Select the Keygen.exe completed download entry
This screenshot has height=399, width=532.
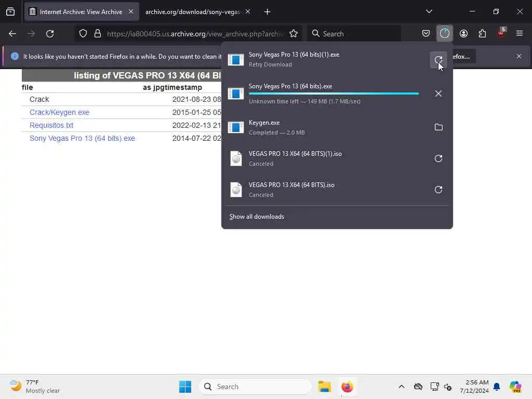click(x=337, y=127)
